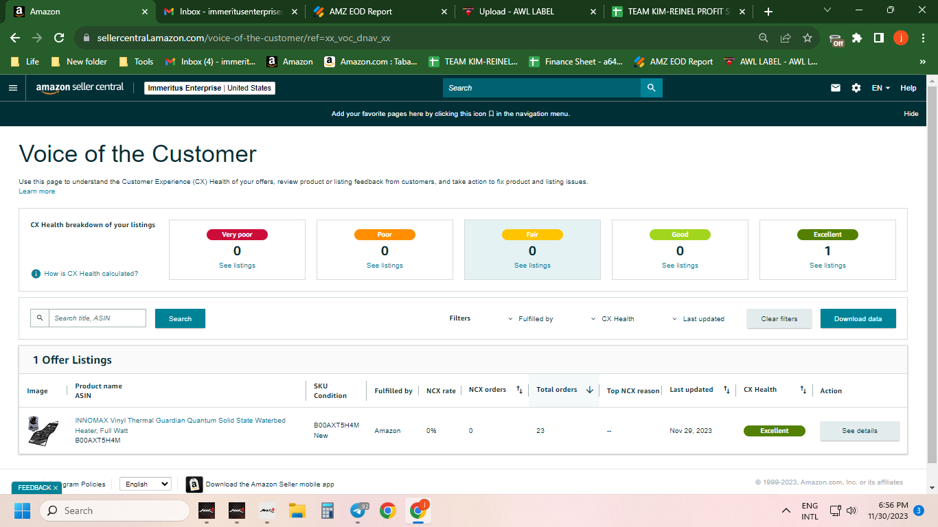Click the Help link in header

pos(908,88)
